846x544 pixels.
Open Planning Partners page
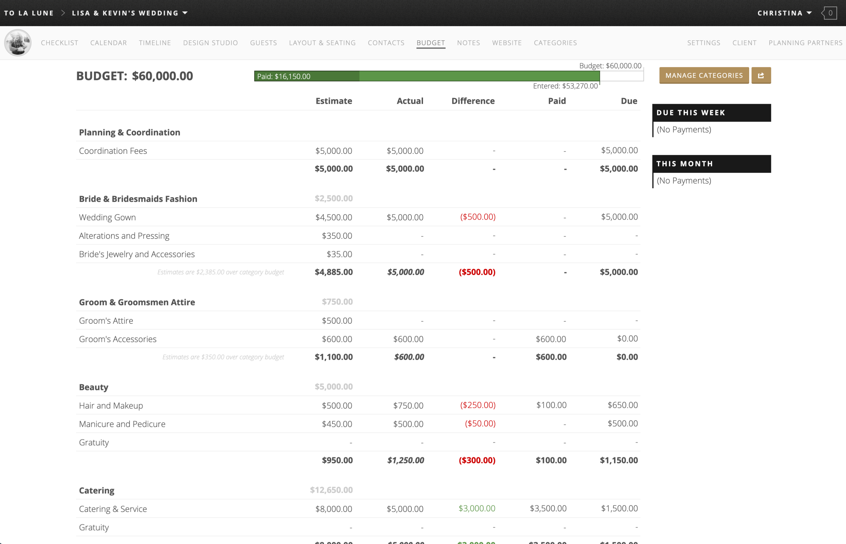tap(805, 43)
